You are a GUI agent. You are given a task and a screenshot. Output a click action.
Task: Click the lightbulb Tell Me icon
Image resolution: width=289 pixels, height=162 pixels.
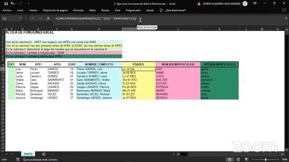[x=161, y=10]
